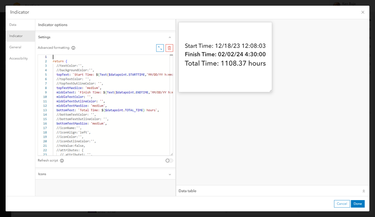
Task: Expand the Icons section
Action: click(170, 175)
